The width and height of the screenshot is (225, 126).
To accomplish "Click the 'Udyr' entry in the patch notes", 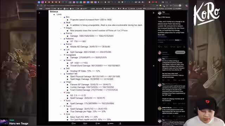I will coord(68,92).
